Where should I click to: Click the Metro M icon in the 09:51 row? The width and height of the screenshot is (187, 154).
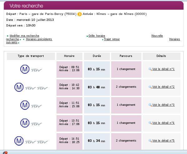coord(25,69)
